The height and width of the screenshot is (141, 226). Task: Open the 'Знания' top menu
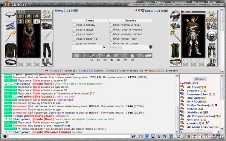[x=147, y=2]
